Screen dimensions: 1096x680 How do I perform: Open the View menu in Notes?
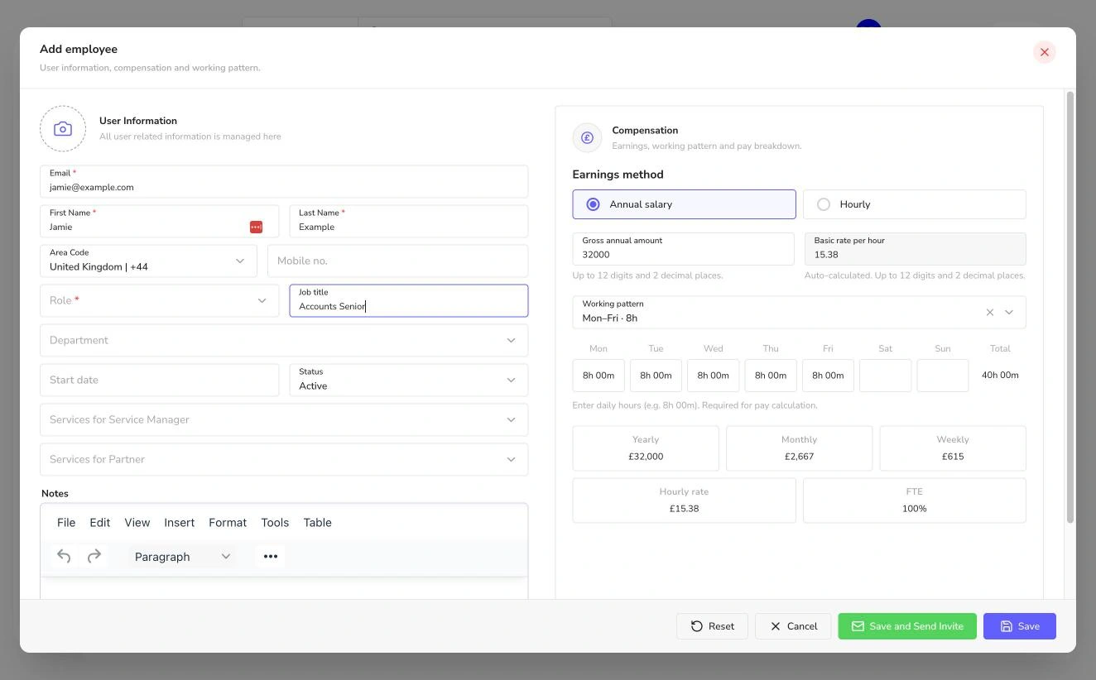click(137, 523)
